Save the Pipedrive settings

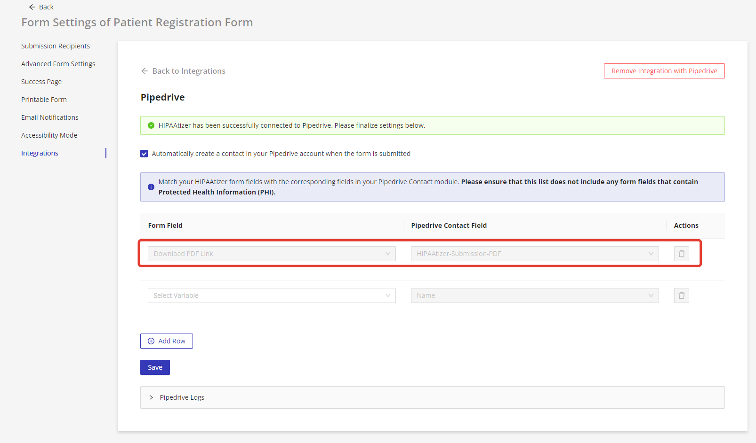point(155,367)
